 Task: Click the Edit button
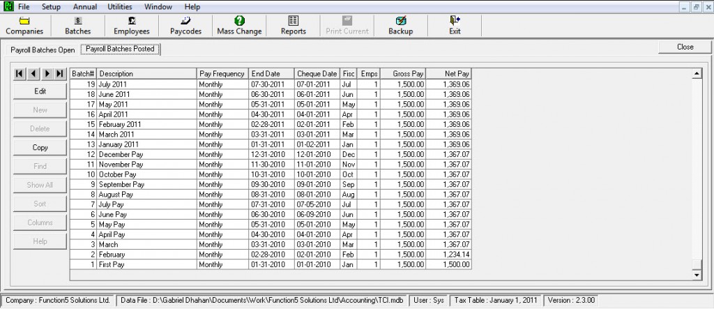40,91
